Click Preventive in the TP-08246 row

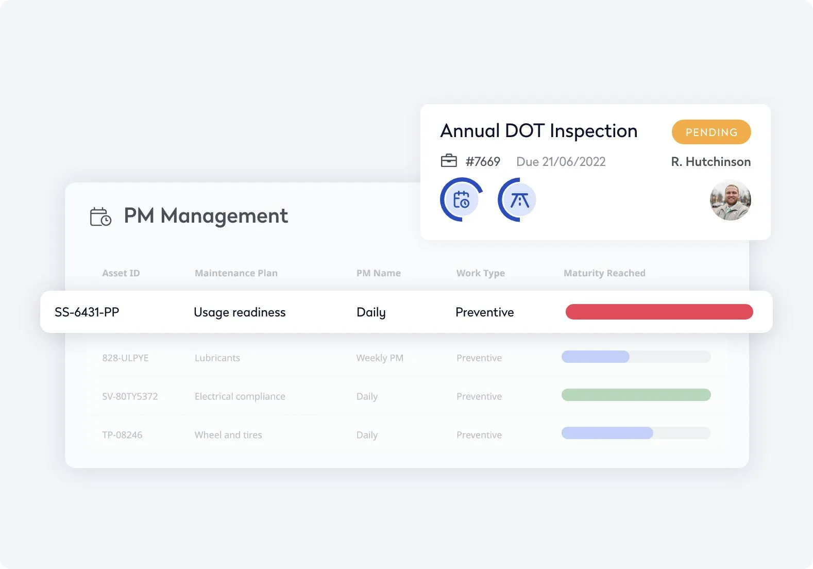(x=479, y=435)
